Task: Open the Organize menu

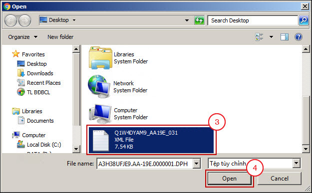Action: coord(22,37)
